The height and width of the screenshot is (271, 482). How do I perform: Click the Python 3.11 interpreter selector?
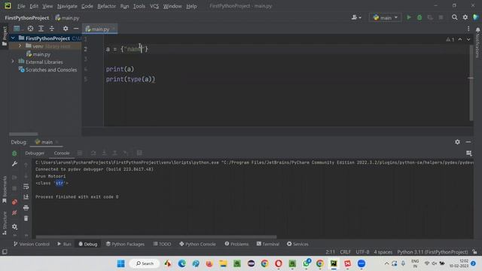pos(432,252)
